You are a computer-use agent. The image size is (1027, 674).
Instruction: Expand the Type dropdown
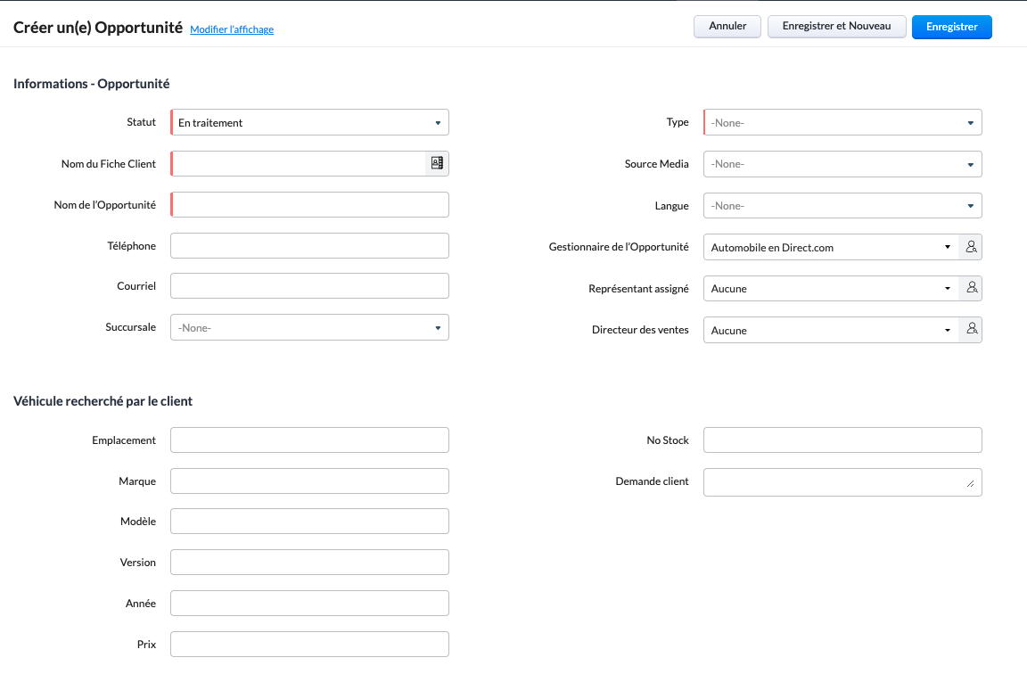pyautogui.click(x=842, y=122)
